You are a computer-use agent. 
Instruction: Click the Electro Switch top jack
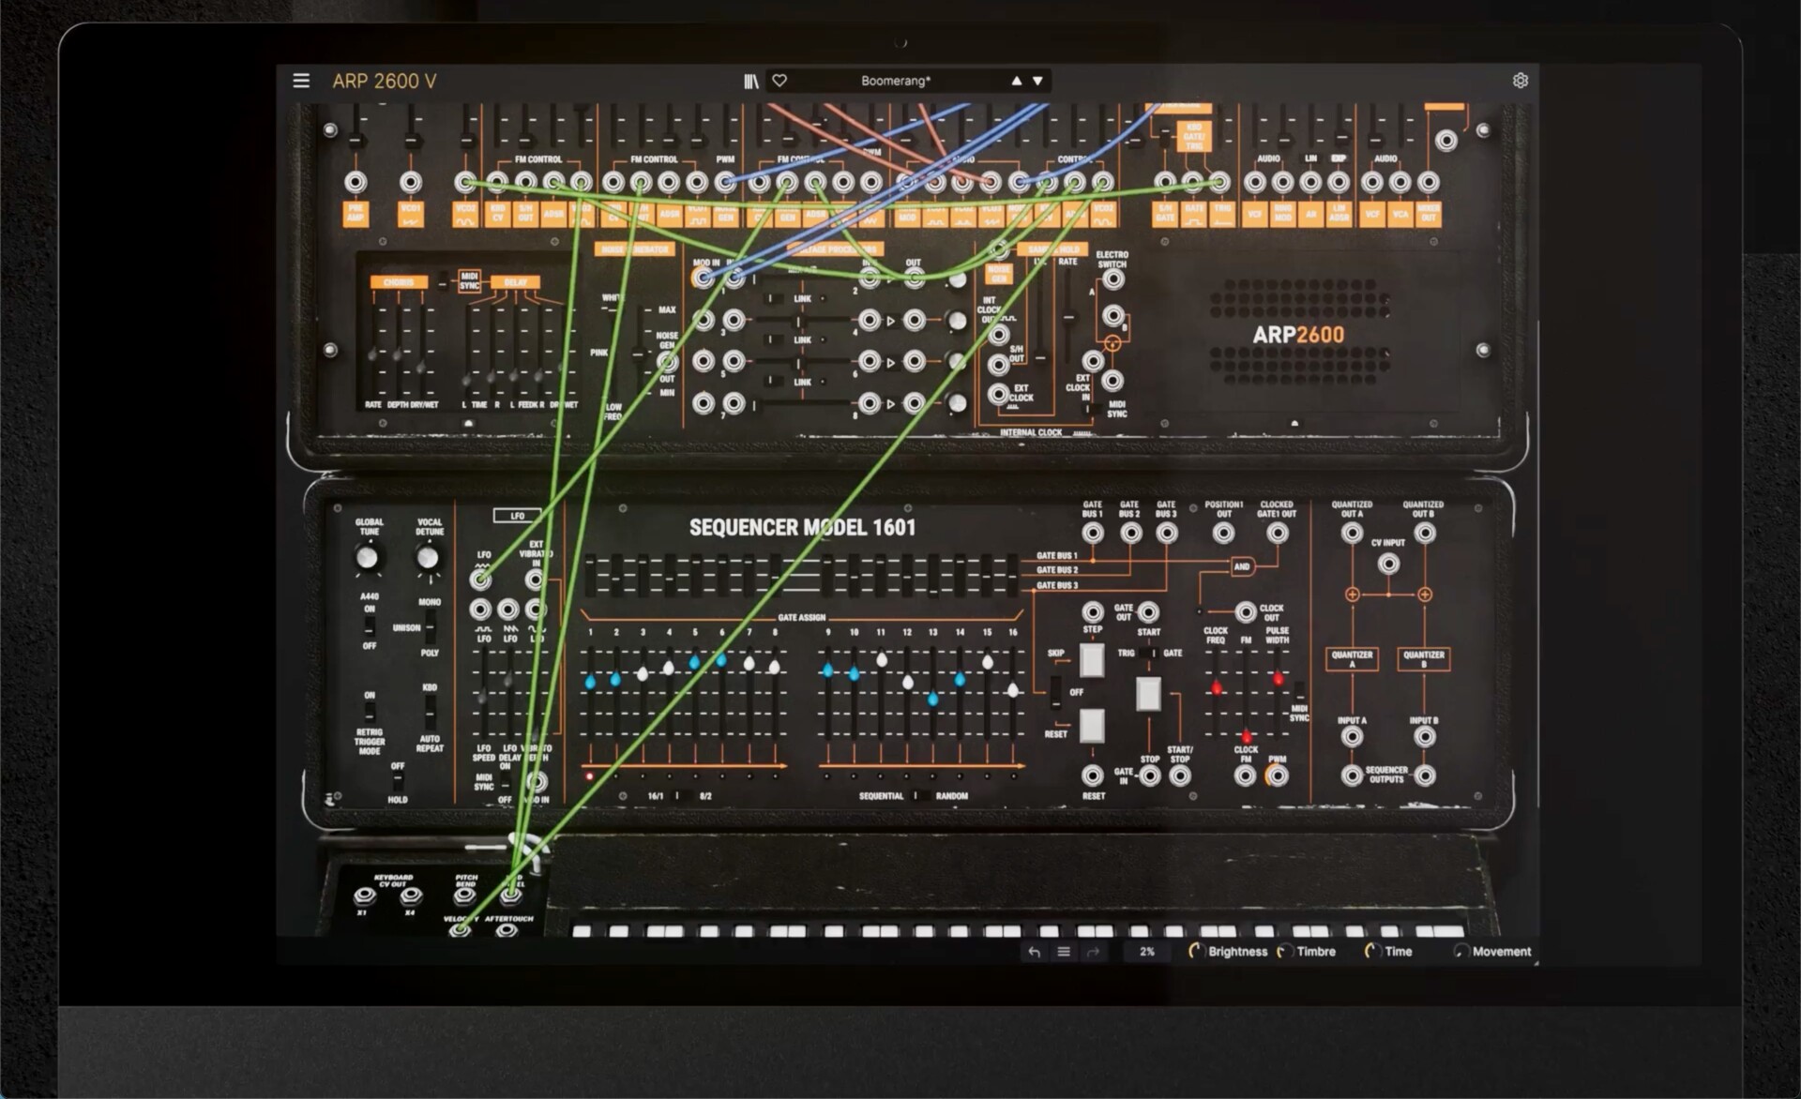(1112, 279)
